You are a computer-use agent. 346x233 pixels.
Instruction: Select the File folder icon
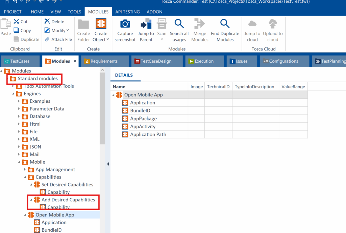[x=25, y=132]
